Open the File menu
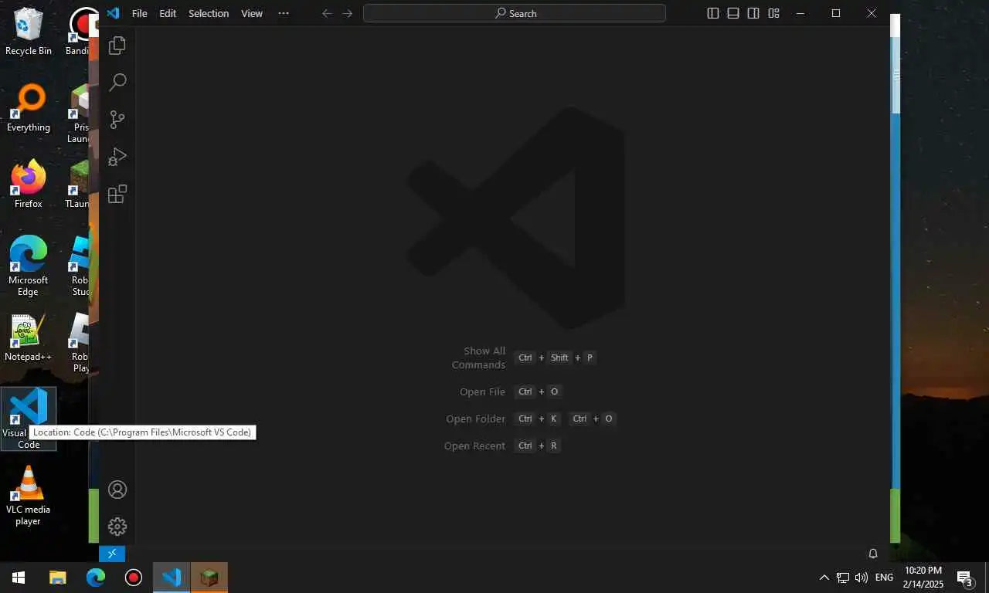 pos(140,13)
